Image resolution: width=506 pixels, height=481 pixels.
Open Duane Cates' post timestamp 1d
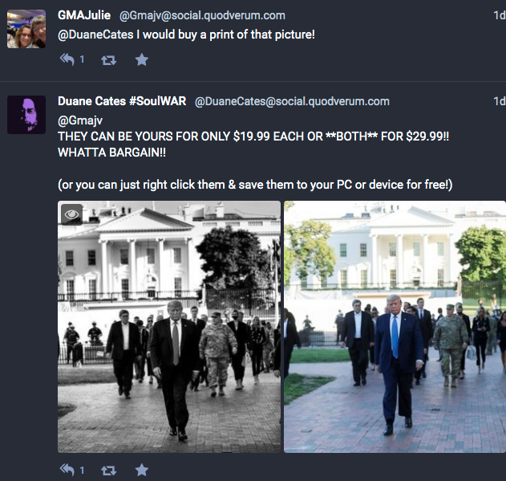500,101
